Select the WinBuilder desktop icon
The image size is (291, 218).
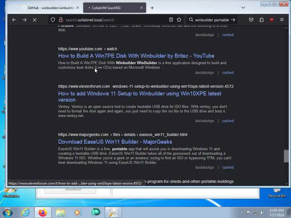[x=11, y=193]
